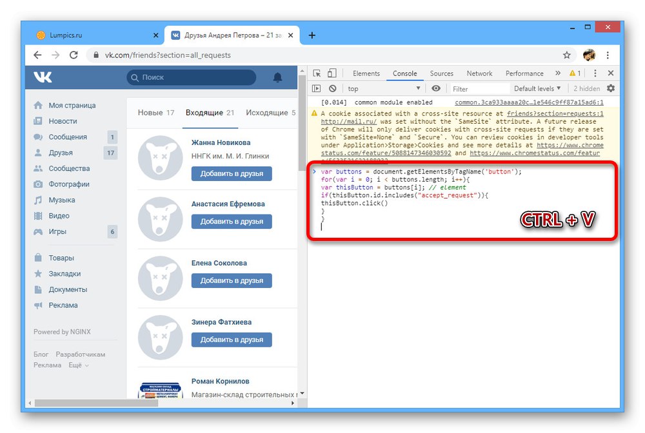Image resolution: width=645 pixels, height=433 pixels.
Task: Open console settings gear
Action: tap(611, 88)
